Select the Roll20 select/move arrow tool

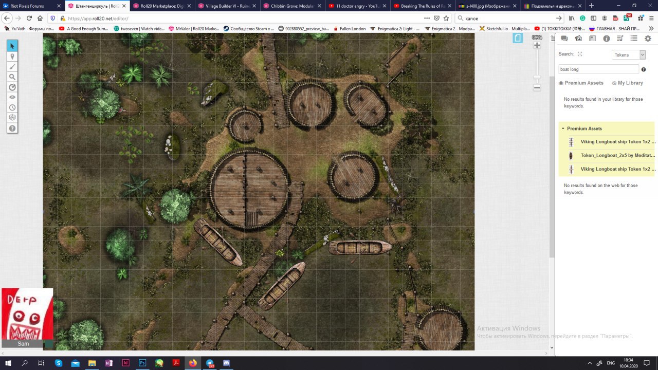pos(12,46)
